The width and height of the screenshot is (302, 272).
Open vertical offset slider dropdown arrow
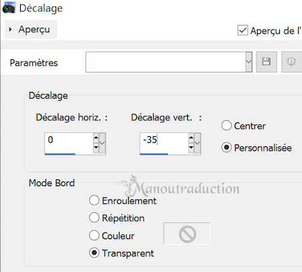pos(197,143)
